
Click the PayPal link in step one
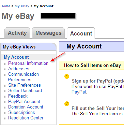click(x=79, y=92)
